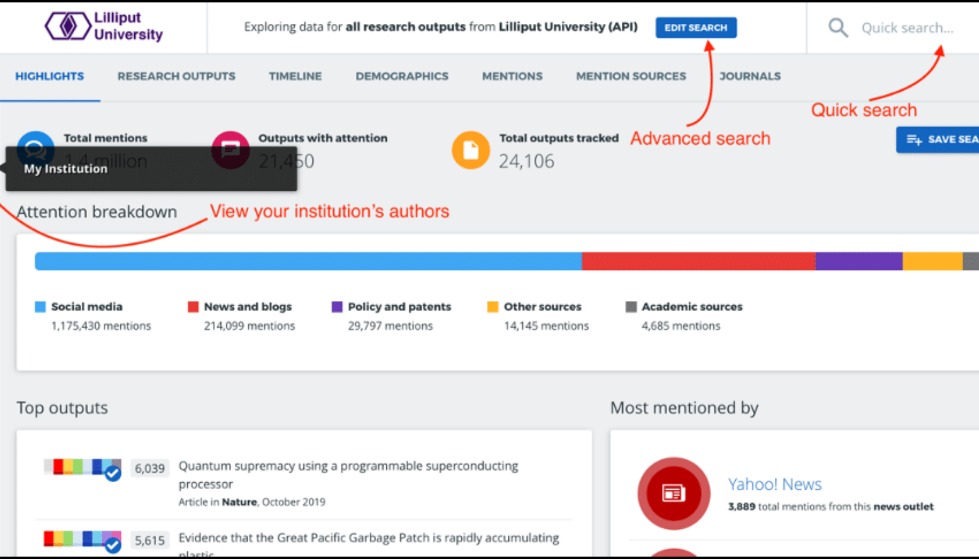
Task: Click the Academic sources legend square
Action: 631,307
